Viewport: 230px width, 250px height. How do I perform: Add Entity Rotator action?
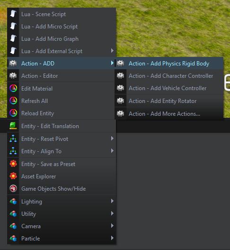(x=169, y=101)
